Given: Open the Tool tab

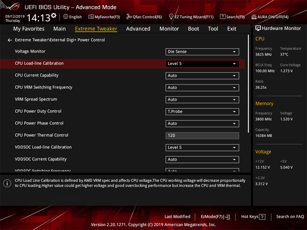Looking at the screenshot, I should (x=213, y=29).
